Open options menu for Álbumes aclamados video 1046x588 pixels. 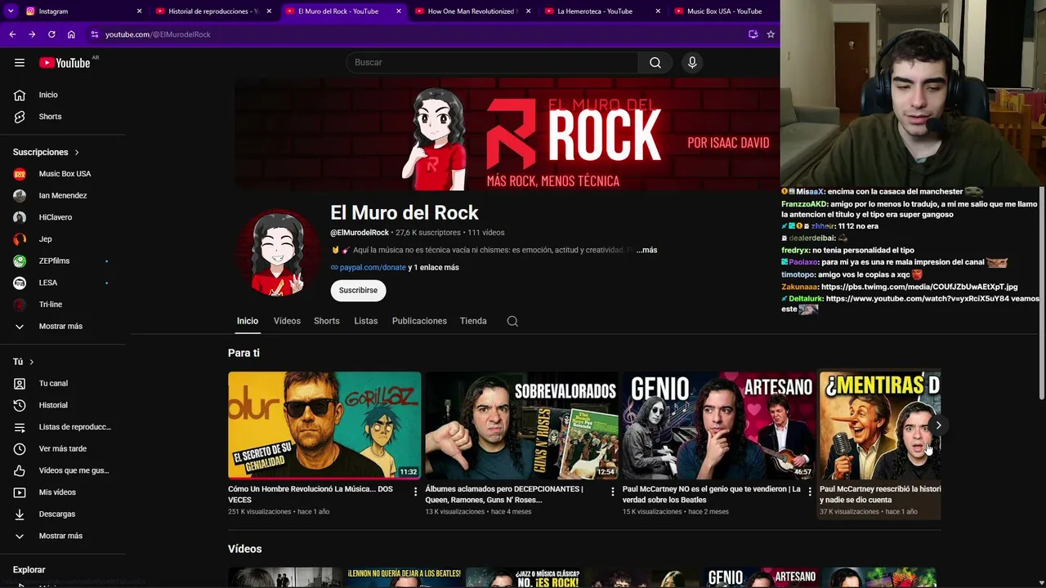(x=613, y=492)
